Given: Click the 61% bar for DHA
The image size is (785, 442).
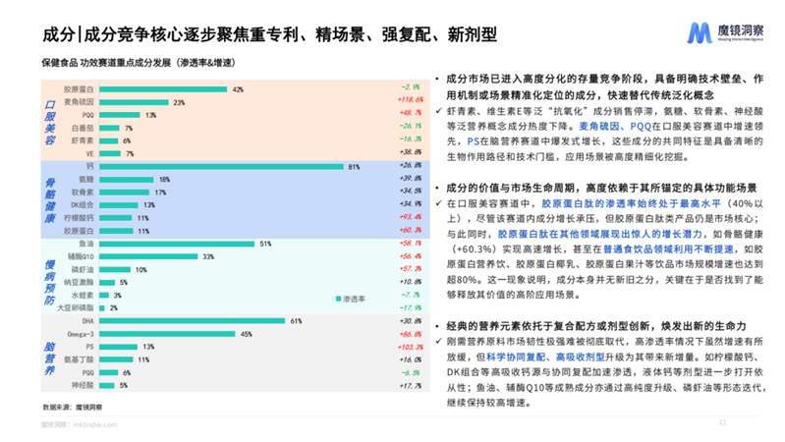Looking at the screenshot, I should coord(193,321).
